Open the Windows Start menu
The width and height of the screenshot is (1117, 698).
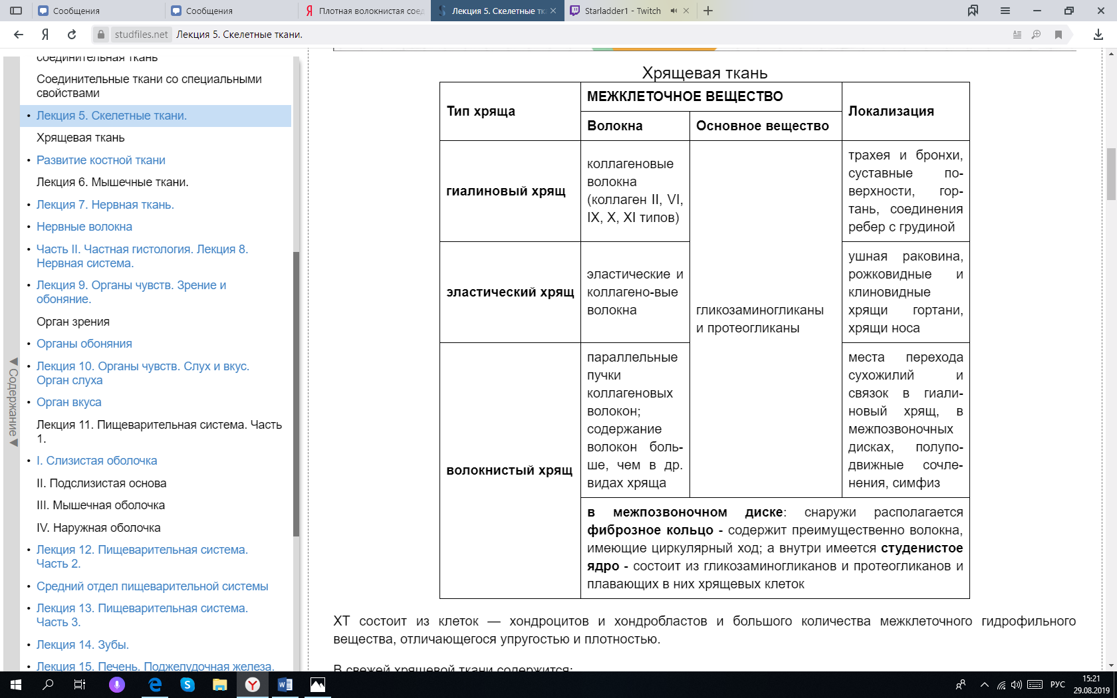click(x=16, y=685)
